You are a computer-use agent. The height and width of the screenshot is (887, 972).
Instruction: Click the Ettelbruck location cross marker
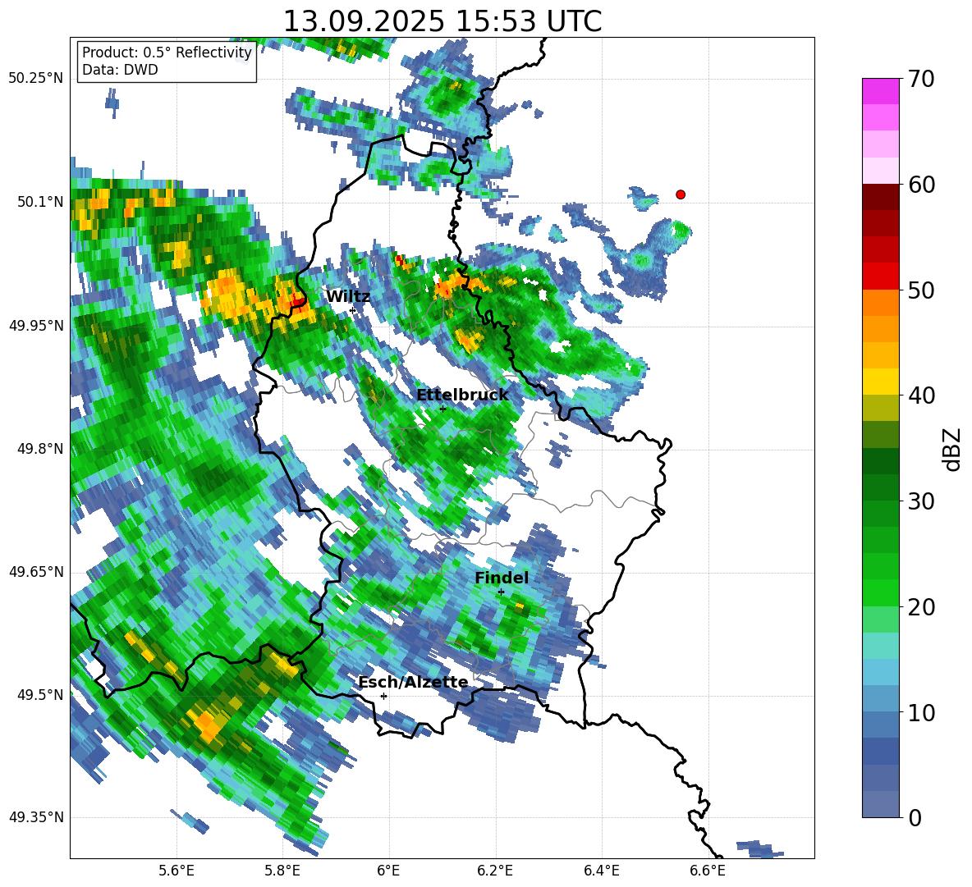pos(442,409)
